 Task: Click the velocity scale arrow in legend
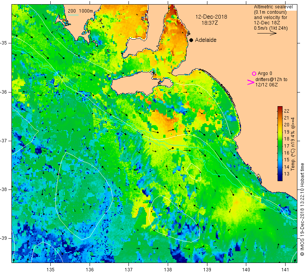[267, 33]
